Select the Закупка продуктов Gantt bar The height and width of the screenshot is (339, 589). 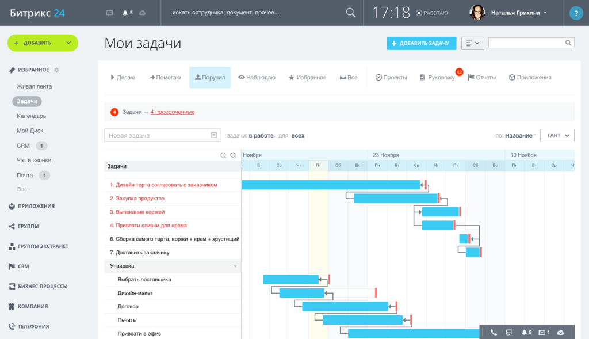pyautogui.click(x=396, y=199)
